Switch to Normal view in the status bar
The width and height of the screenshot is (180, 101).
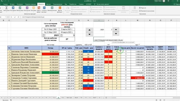pyautogui.click(x=156, y=100)
